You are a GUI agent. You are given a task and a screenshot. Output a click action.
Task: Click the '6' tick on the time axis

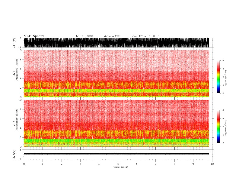(137, 164)
